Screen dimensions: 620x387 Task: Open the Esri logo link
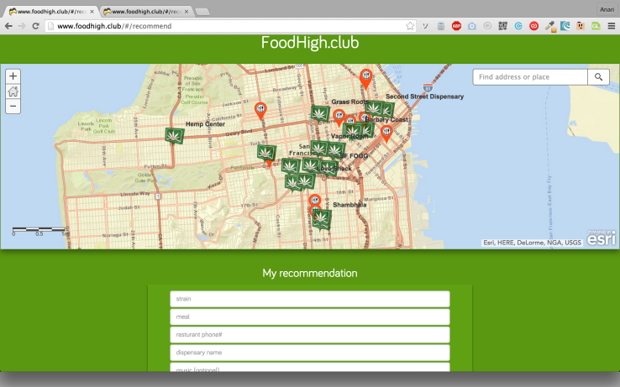click(x=601, y=238)
